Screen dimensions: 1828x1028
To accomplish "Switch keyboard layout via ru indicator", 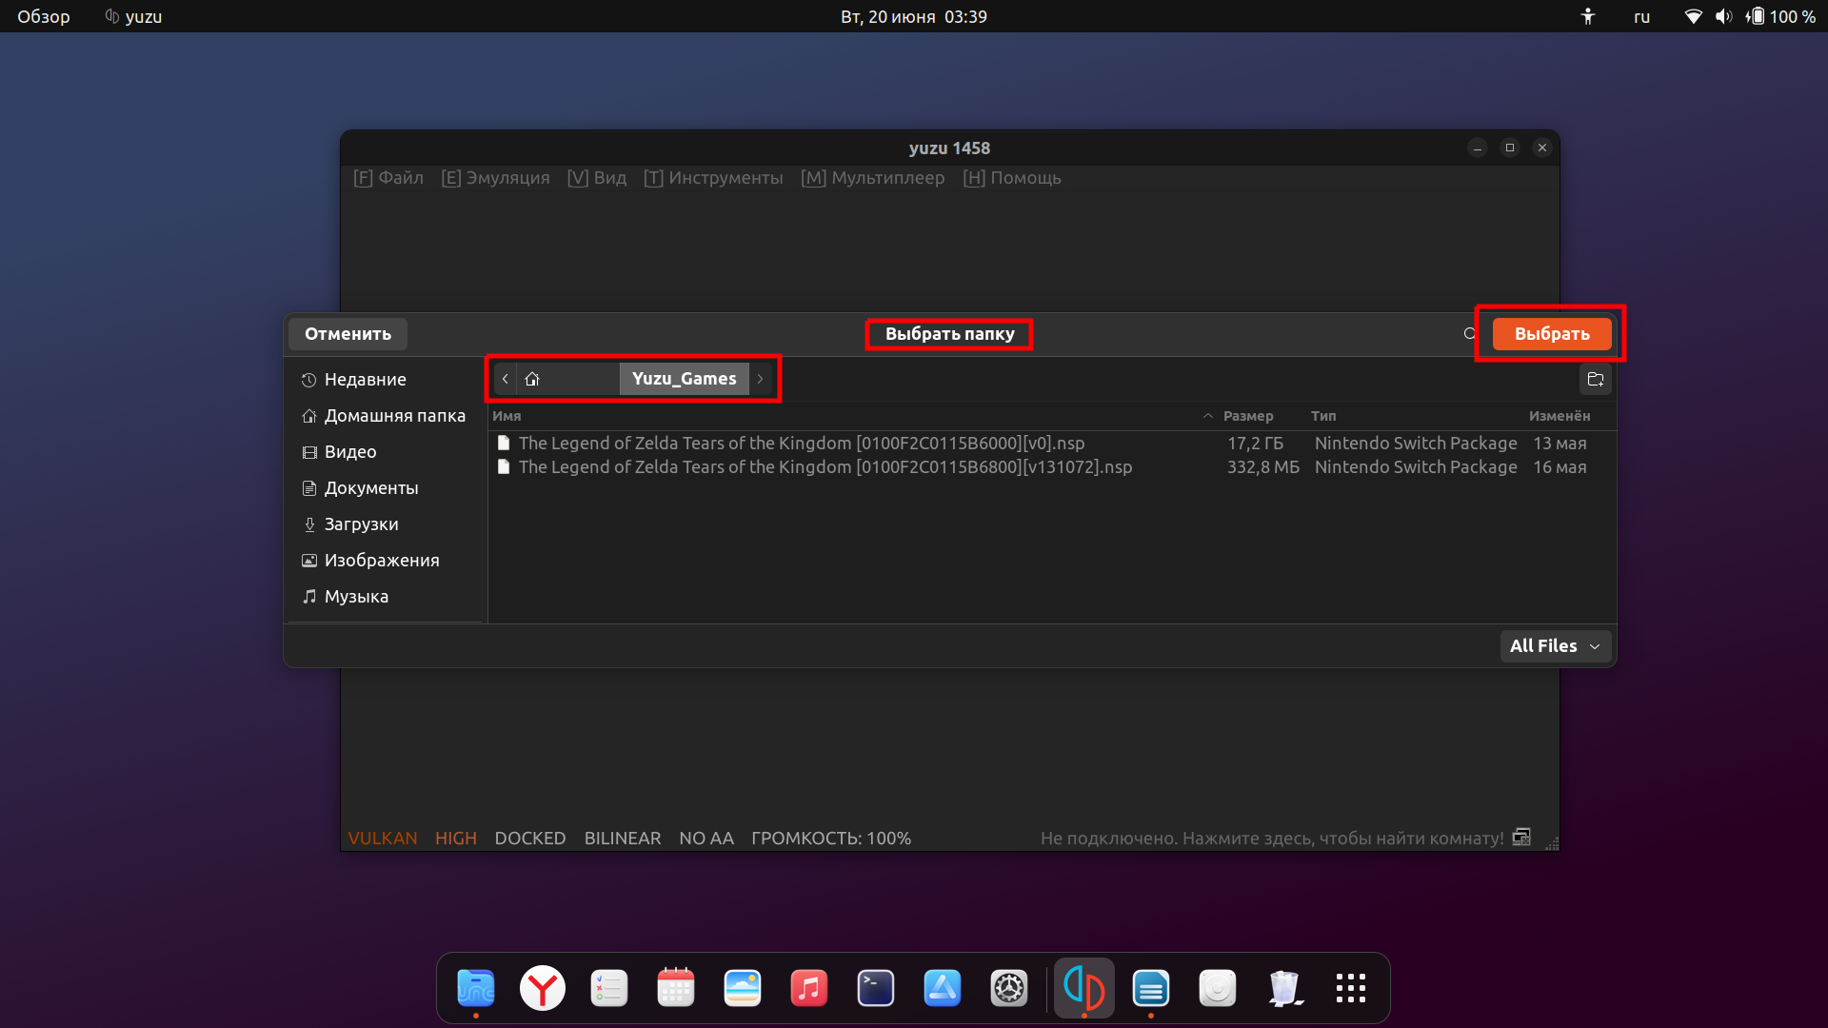I will (1641, 16).
